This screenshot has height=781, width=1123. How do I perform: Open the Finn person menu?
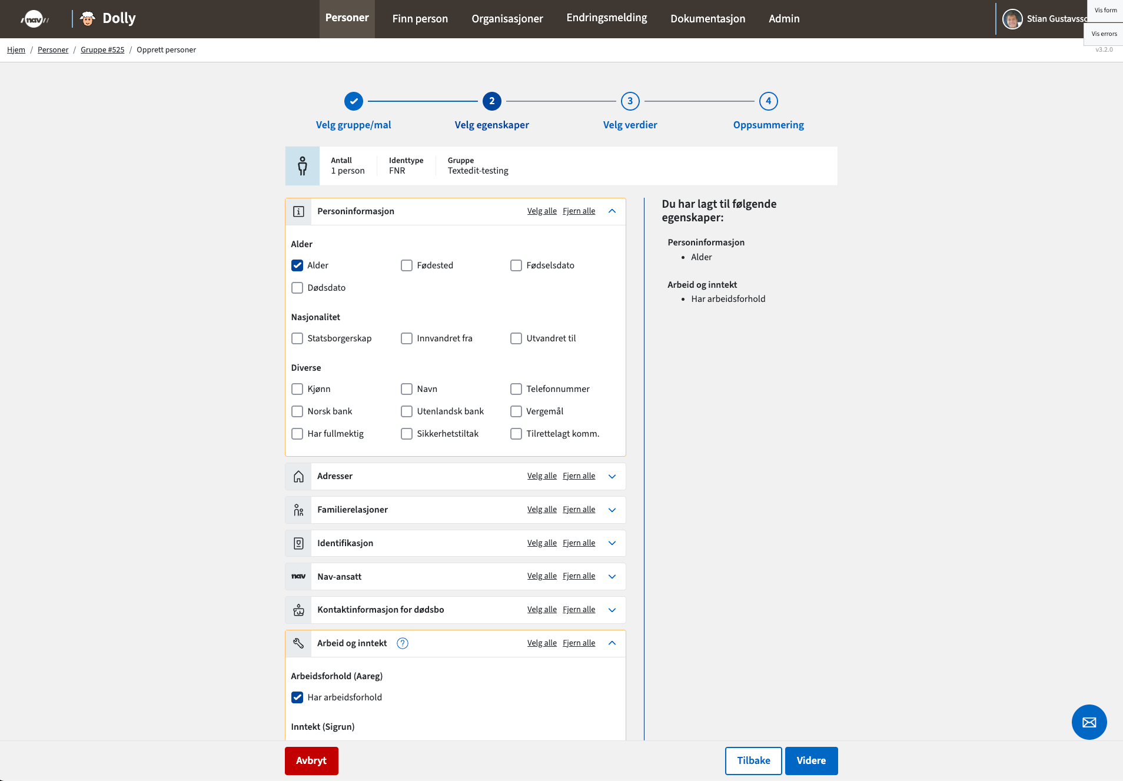click(x=420, y=19)
